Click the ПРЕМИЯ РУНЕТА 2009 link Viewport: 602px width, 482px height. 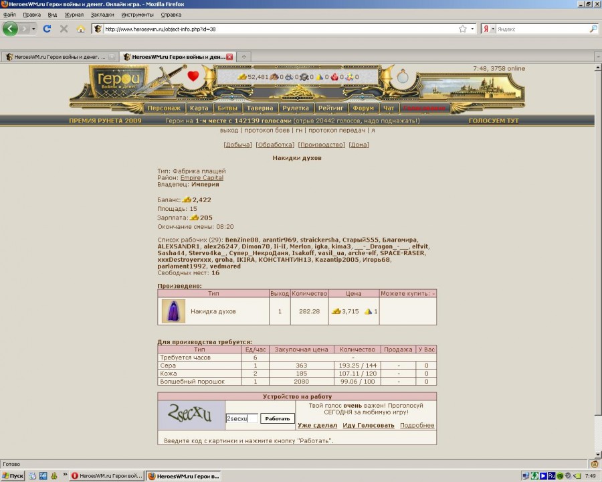pos(105,120)
